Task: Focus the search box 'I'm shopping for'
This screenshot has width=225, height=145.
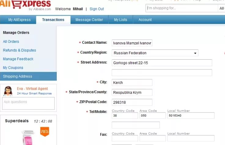Action: tap(182, 8)
